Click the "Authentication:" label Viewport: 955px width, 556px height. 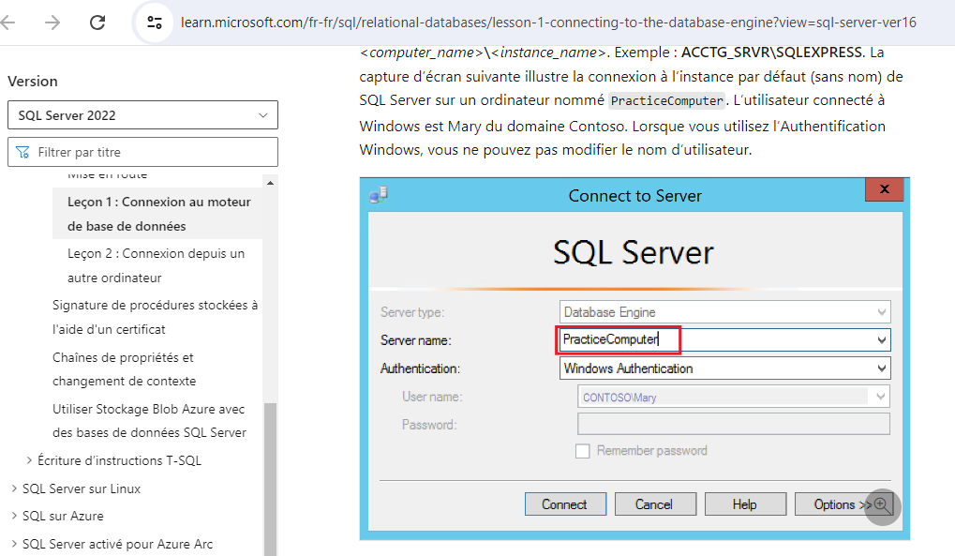point(420,368)
